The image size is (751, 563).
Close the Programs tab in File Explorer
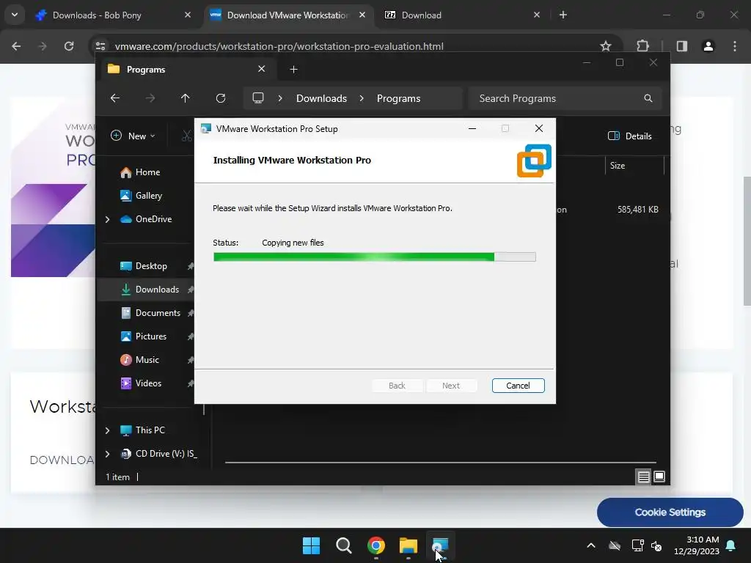[262, 69]
